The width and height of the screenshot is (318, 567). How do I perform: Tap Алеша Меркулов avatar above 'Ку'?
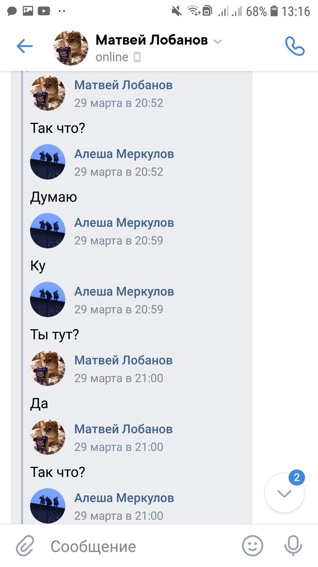coord(48,230)
